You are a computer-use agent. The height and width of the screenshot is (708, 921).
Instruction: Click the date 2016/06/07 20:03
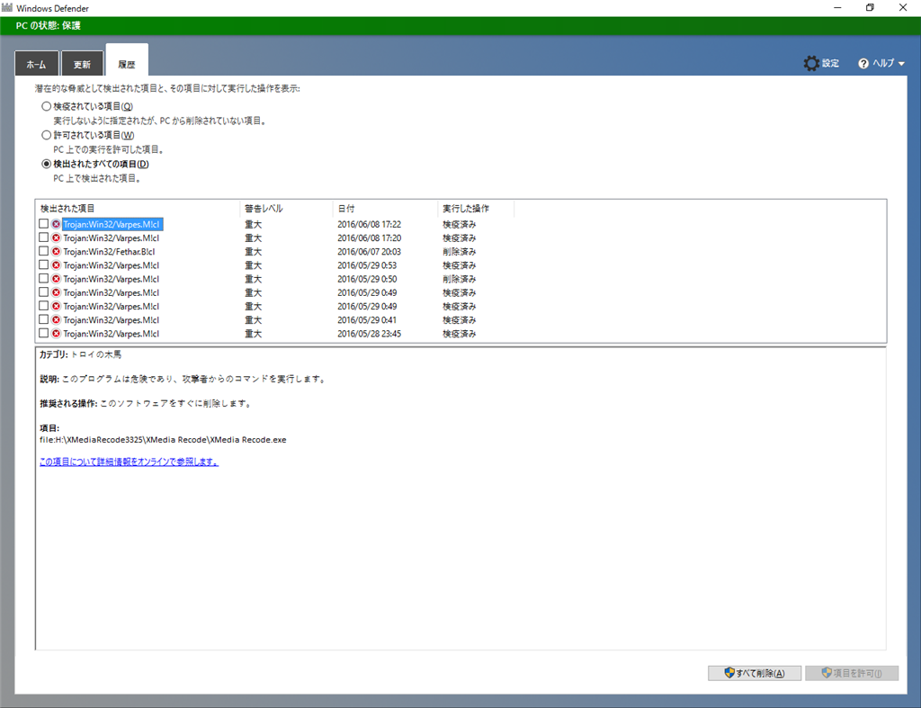tap(369, 252)
